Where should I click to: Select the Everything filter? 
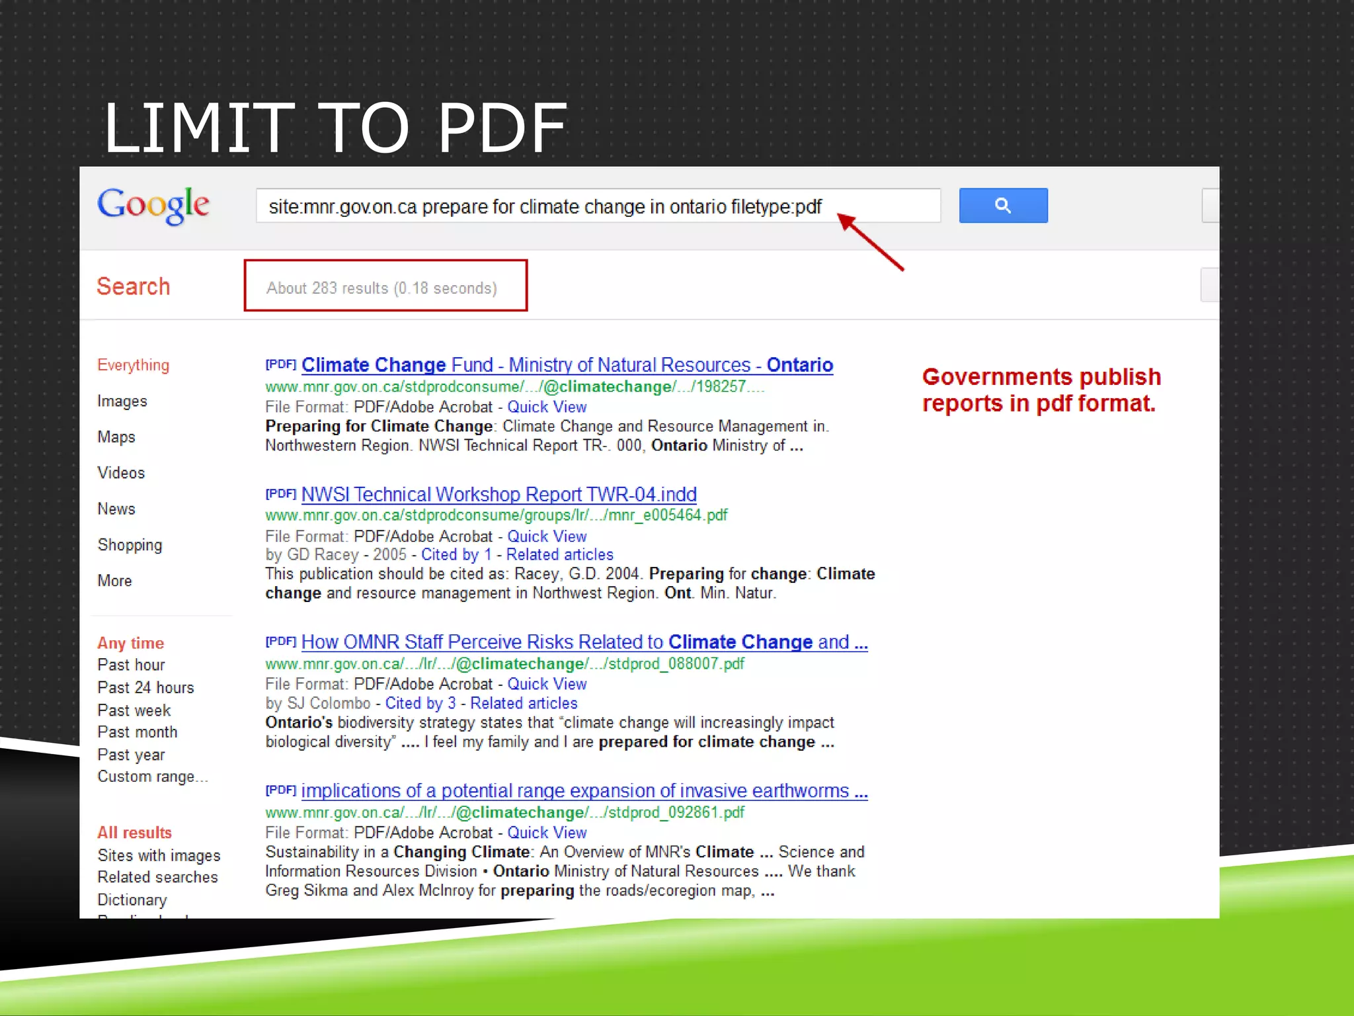133,365
